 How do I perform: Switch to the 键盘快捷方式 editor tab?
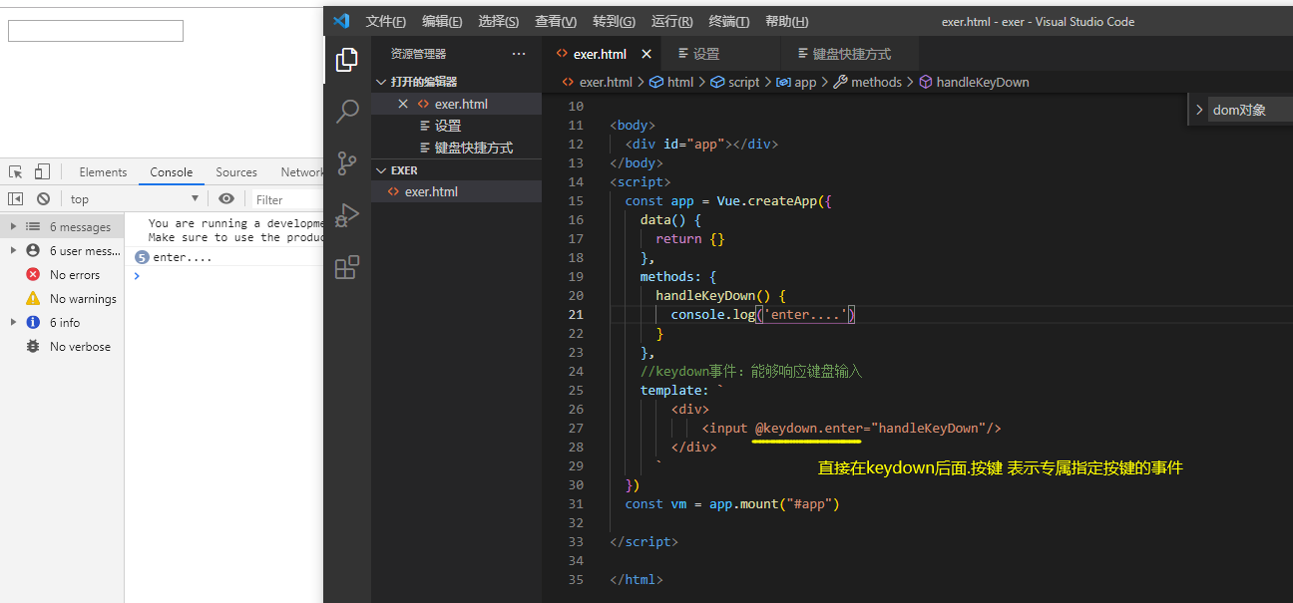tap(848, 54)
